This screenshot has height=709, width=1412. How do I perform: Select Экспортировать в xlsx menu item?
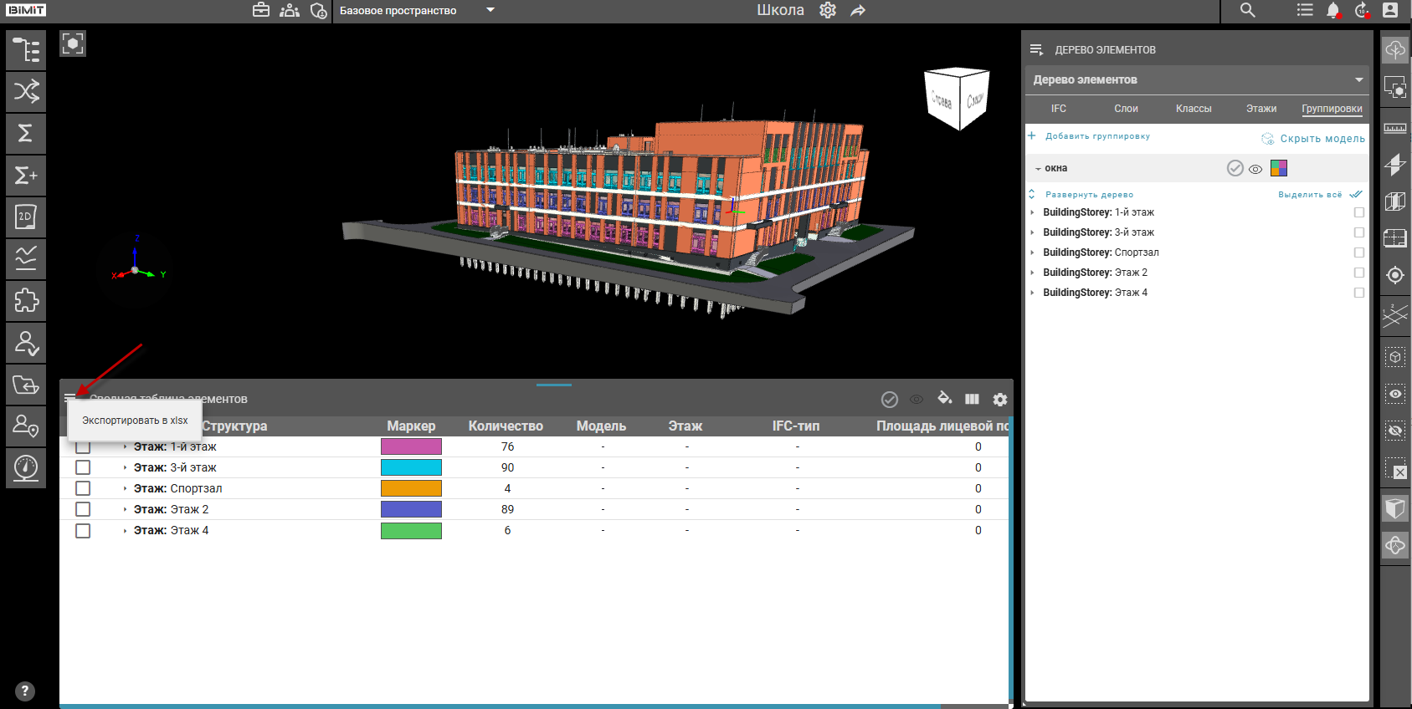coord(135,421)
